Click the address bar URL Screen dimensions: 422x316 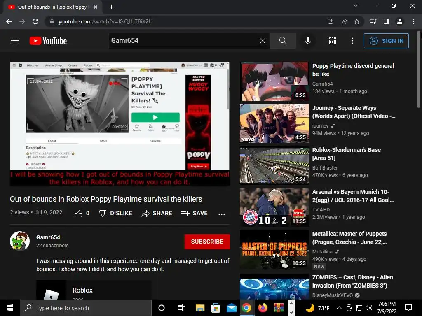pos(105,21)
